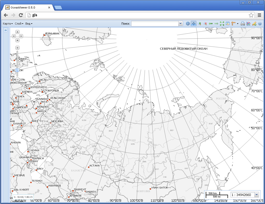Zoom to full extent (four green arrows)

[222, 24]
